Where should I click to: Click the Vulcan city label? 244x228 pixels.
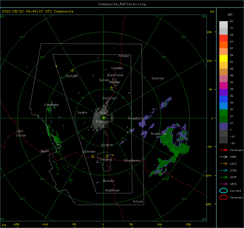tap(138, 201)
